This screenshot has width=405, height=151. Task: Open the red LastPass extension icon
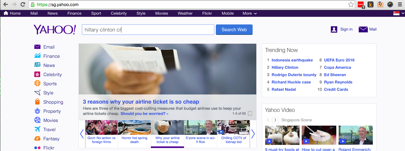pos(361,5)
